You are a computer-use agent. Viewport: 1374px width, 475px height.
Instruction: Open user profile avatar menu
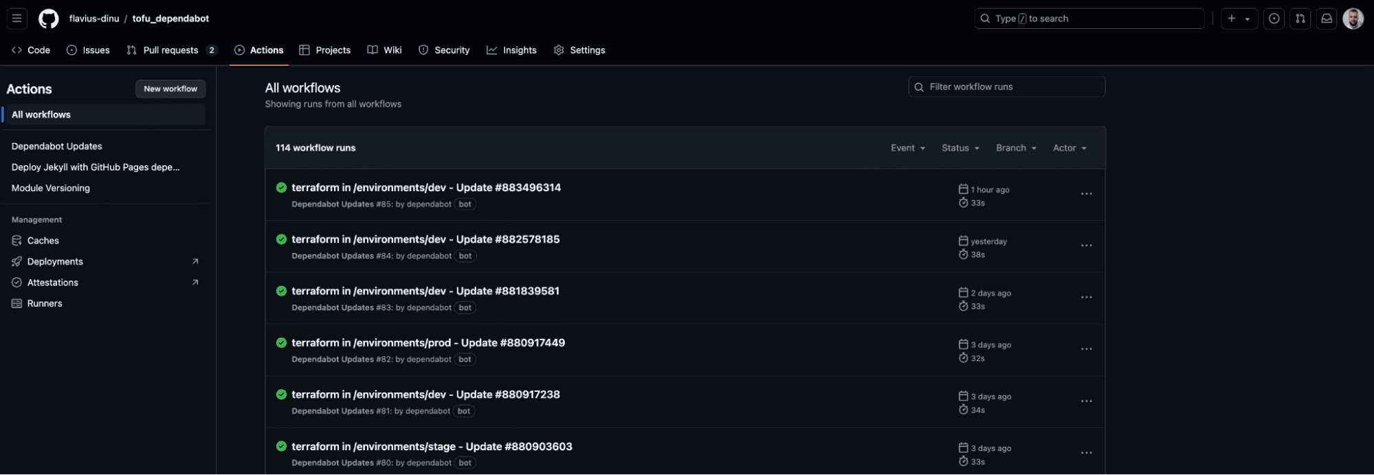click(x=1353, y=19)
